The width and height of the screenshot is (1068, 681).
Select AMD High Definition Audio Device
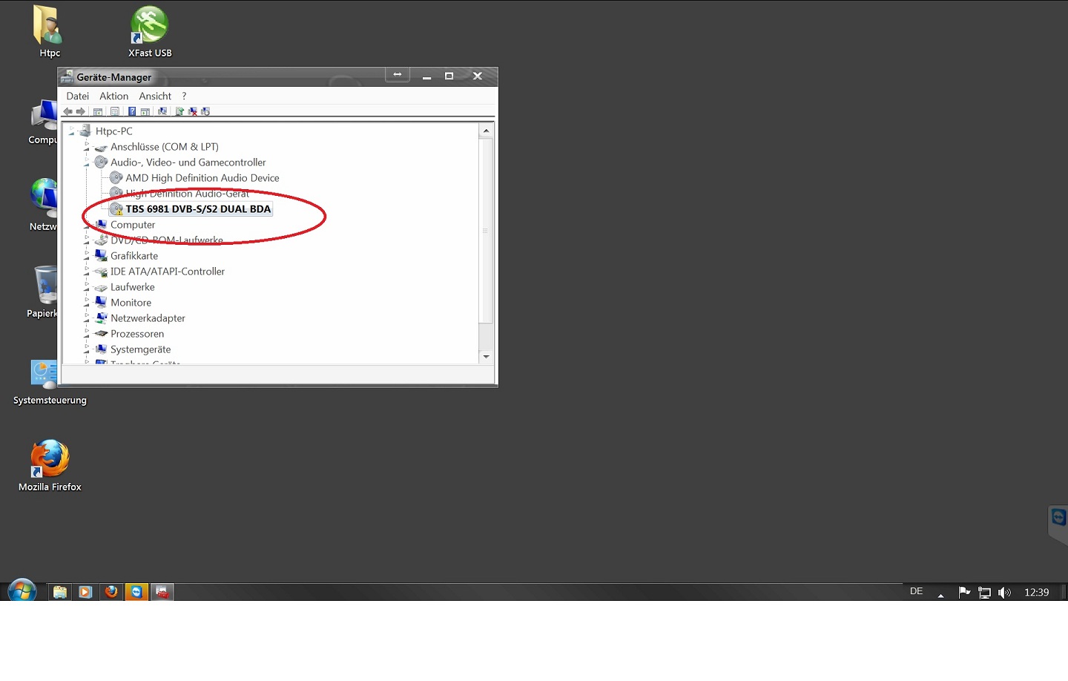202,178
